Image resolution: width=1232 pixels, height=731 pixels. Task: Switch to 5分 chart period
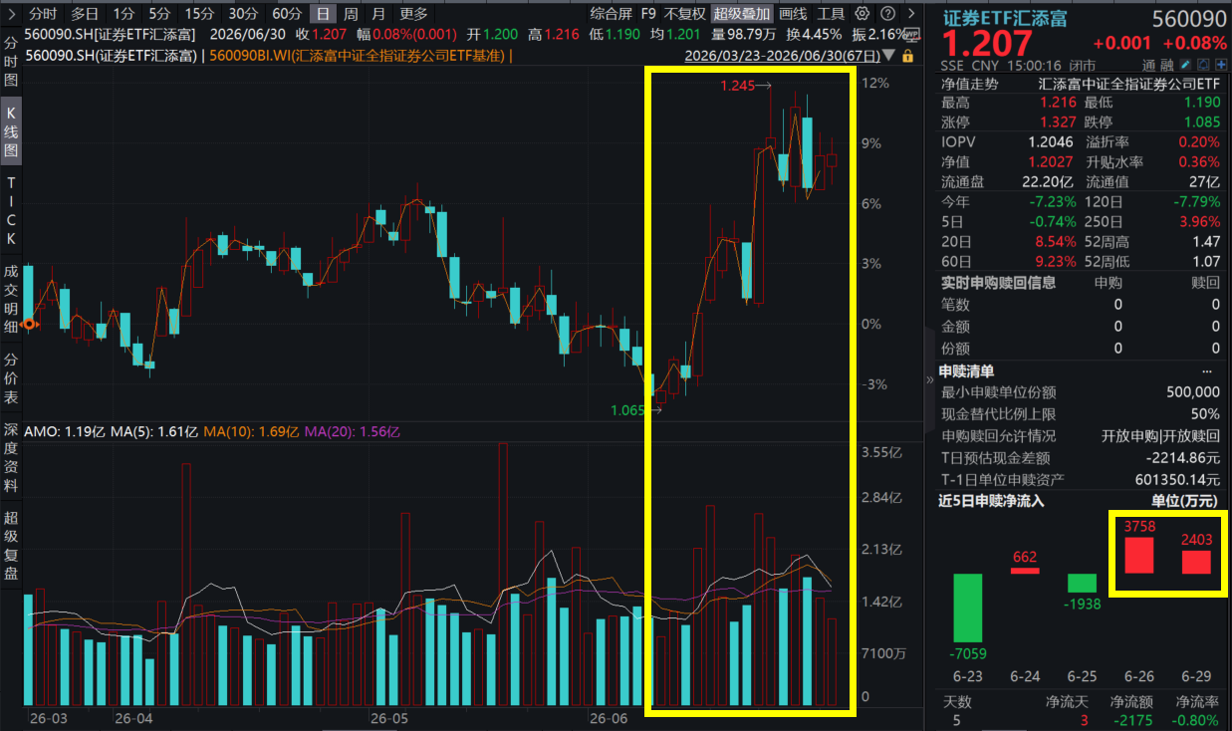(159, 14)
